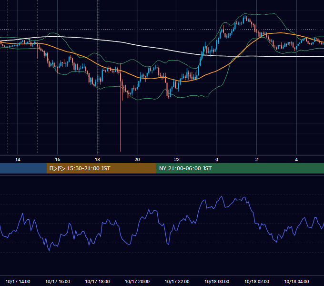Click time axis label 22
This screenshot has height=286, width=324.
pyautogui.click(x=177, y=159)
